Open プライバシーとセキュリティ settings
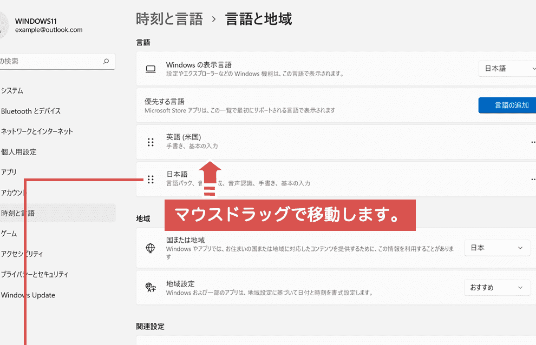This screenshot has width=536, height=345. (x=35, y=275)
